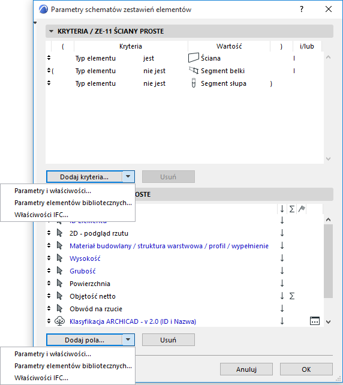Click the tree classification icon beside Klasyfikacja ARCHICAD
Image resolution: width=343 pixels, height=385 pixels.
(59, 321)
